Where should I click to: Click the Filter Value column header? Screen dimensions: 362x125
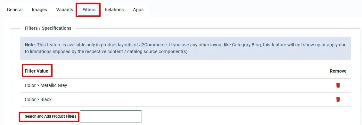coord(37,71)
